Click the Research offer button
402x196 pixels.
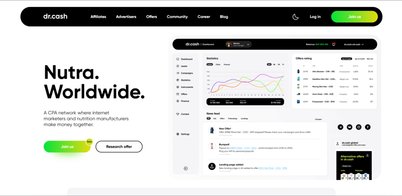[x=119, y=147]
